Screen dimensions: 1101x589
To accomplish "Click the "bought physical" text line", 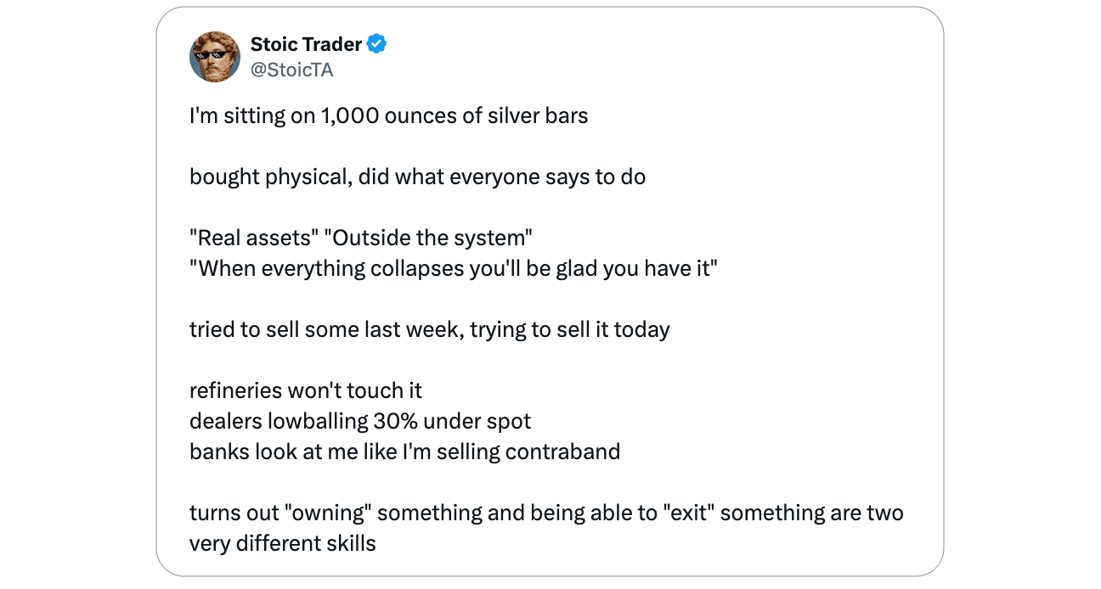I will tap(417, 177).
